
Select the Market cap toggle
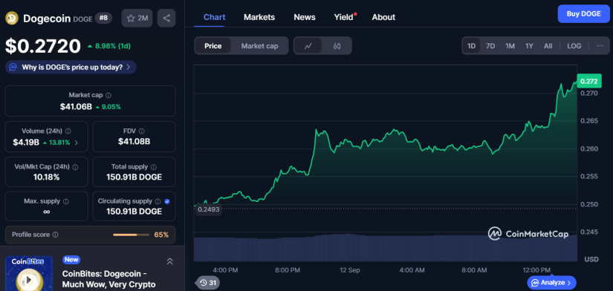[x=259, y=46]
